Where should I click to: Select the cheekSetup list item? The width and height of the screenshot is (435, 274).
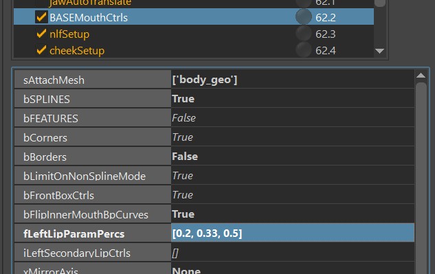[x=77, y=51]
